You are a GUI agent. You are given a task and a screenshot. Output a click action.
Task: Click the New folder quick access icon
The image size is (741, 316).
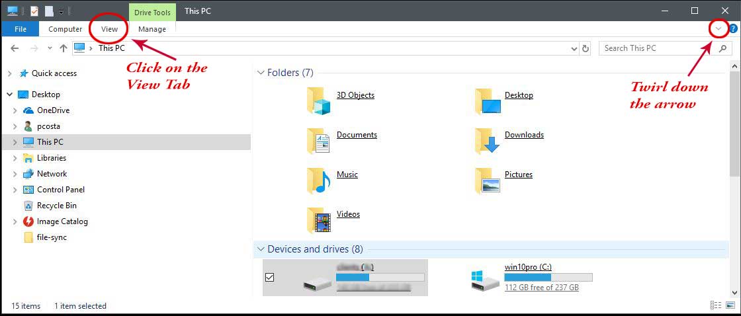[x=49, y=11]
